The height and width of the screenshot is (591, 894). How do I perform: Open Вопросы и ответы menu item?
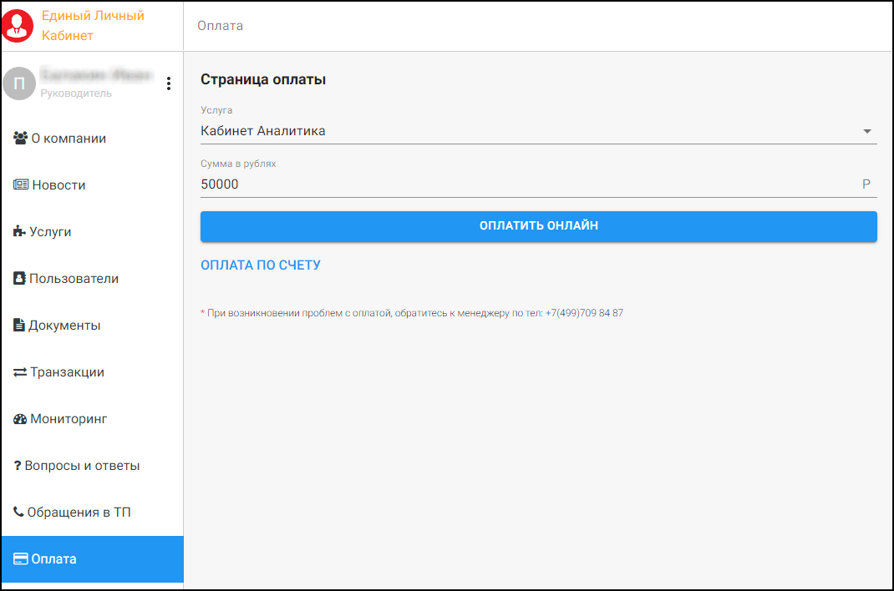tap(82, 466)
